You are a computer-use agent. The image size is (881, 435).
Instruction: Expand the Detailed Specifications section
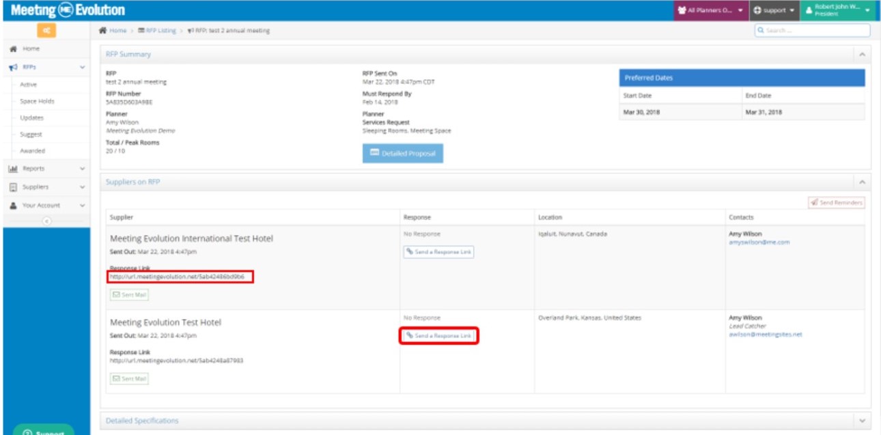point(862,421)
